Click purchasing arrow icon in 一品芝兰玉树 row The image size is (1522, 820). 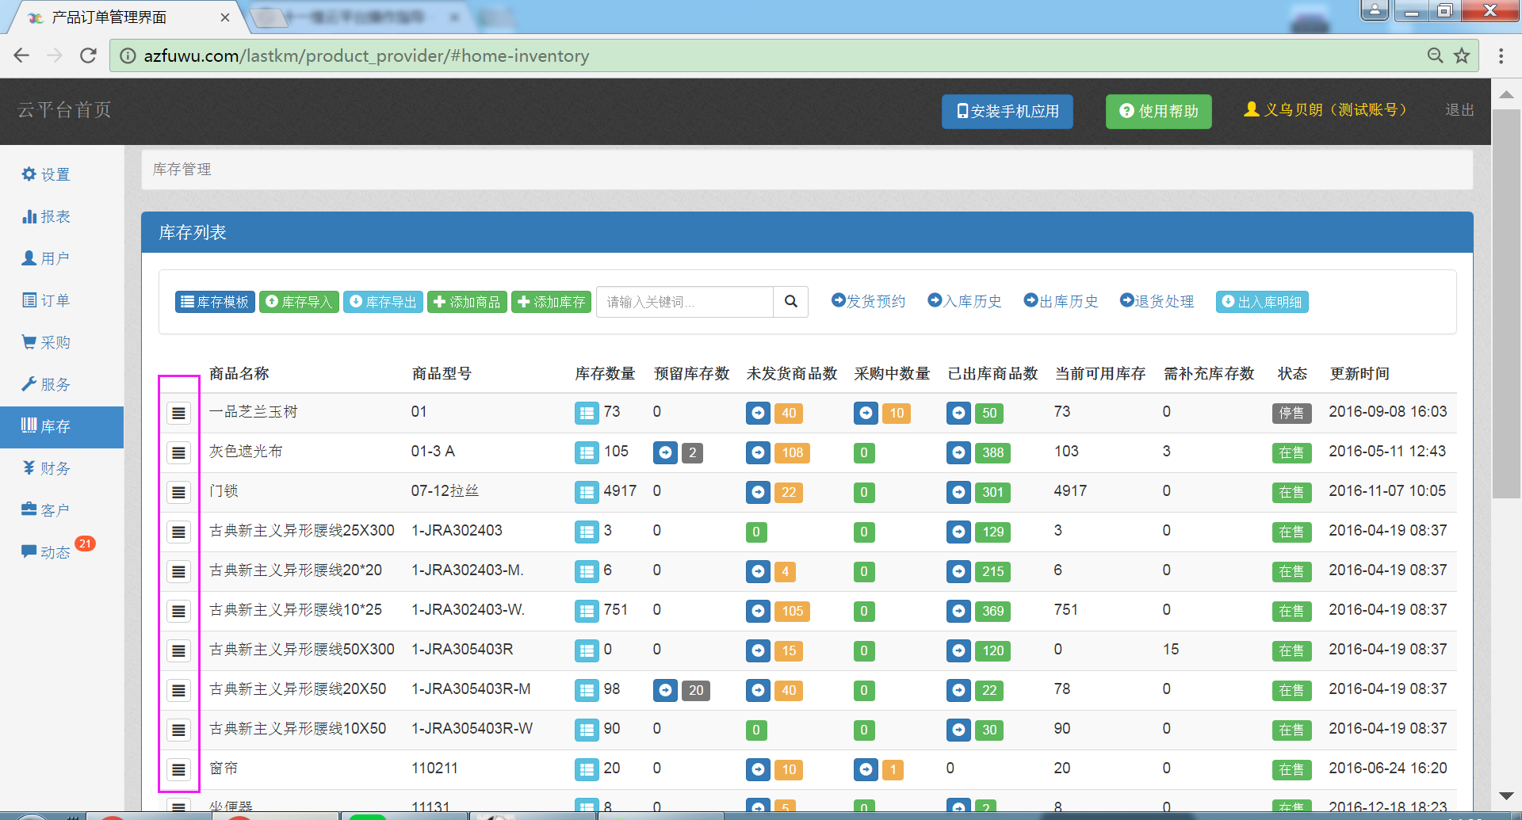coord(866,414)
